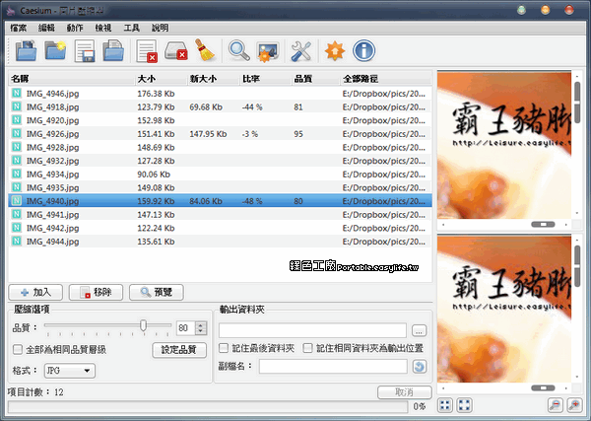Select the IMG_4941.jpg row
Viewport: 591px width, 421px height.
(220, 215)
